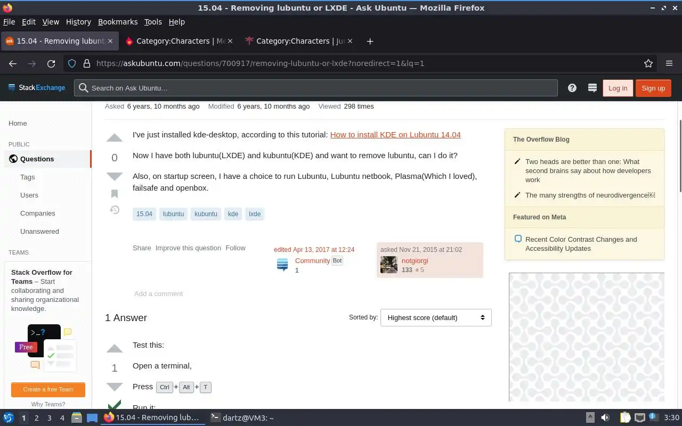Screen dimensions: 682x426
Task: Close the '15.04 - Removing lubuntu' tab
Action: coord(110,41)
